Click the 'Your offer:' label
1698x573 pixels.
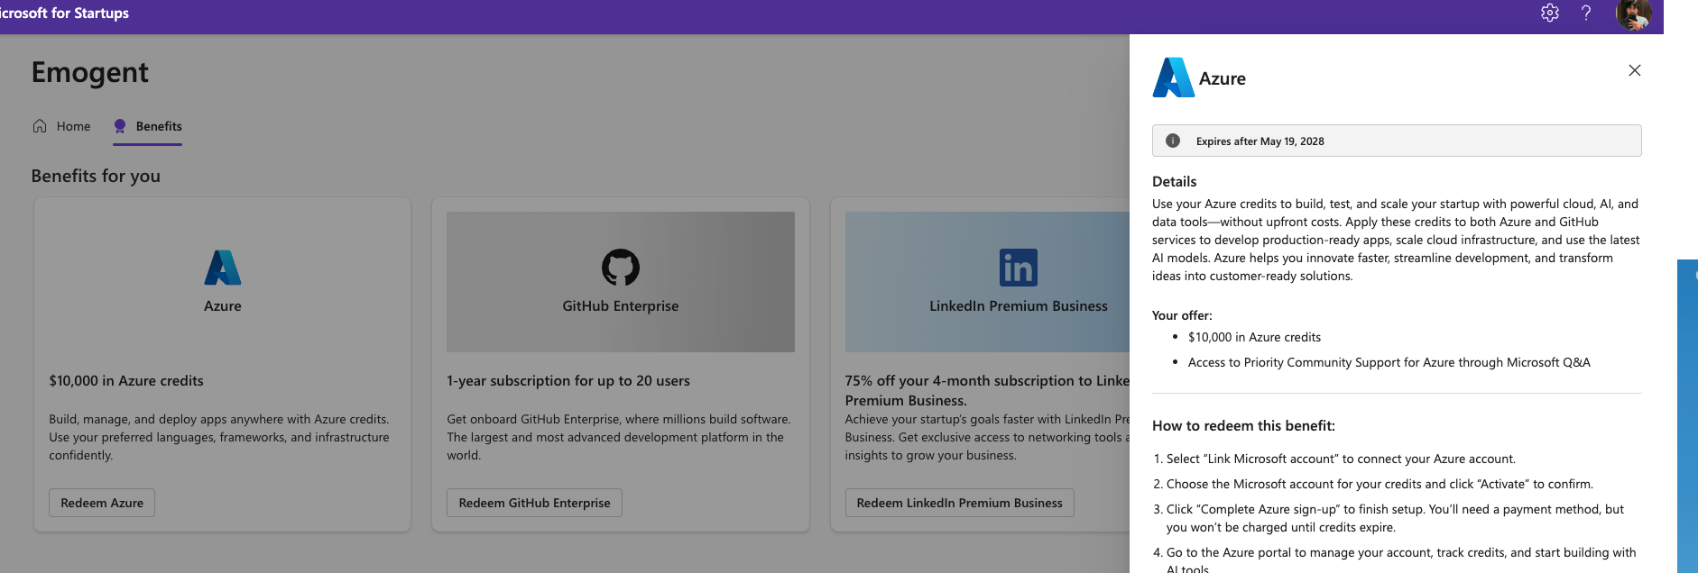[1182, 315]
